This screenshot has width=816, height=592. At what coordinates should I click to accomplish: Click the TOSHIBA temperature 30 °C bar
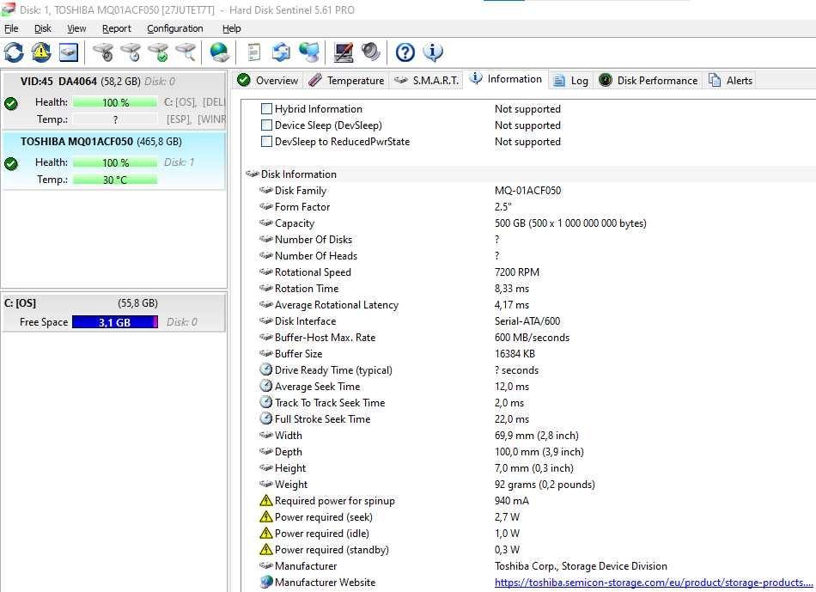click(x=115, y=180)
